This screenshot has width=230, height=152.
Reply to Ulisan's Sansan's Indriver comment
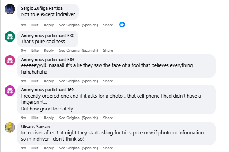pyautogui.click(x=49, y=148)
